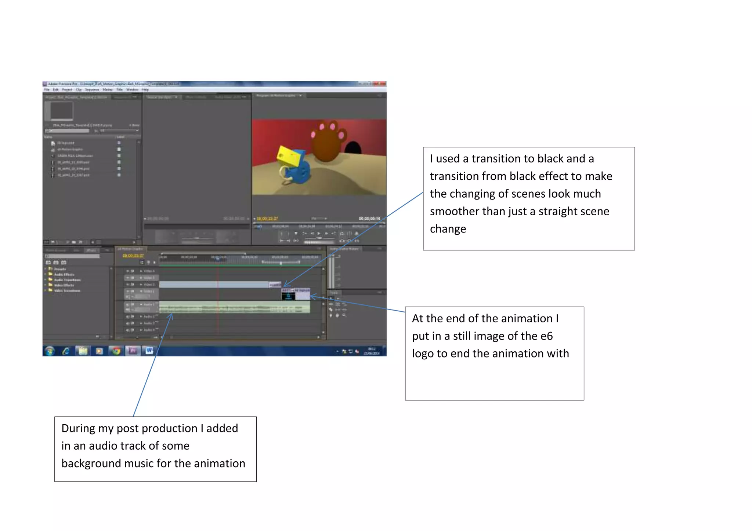Mute the Audio 2 track speaker
This screenshot has width=752, height=531.
pyautogui.click(x=128, y=316)
